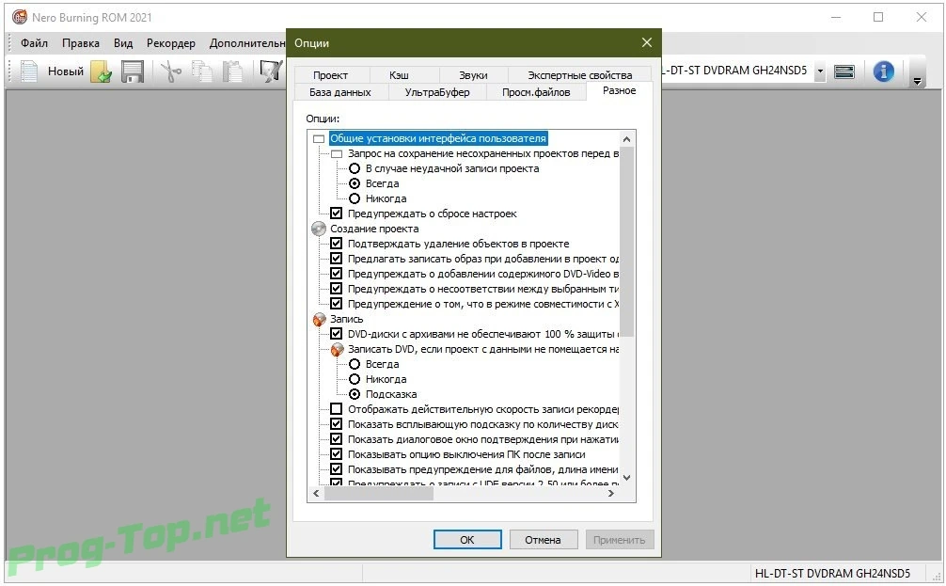946x586 pixels.
Task: Open the Правка menu
Action: (81, 43)
